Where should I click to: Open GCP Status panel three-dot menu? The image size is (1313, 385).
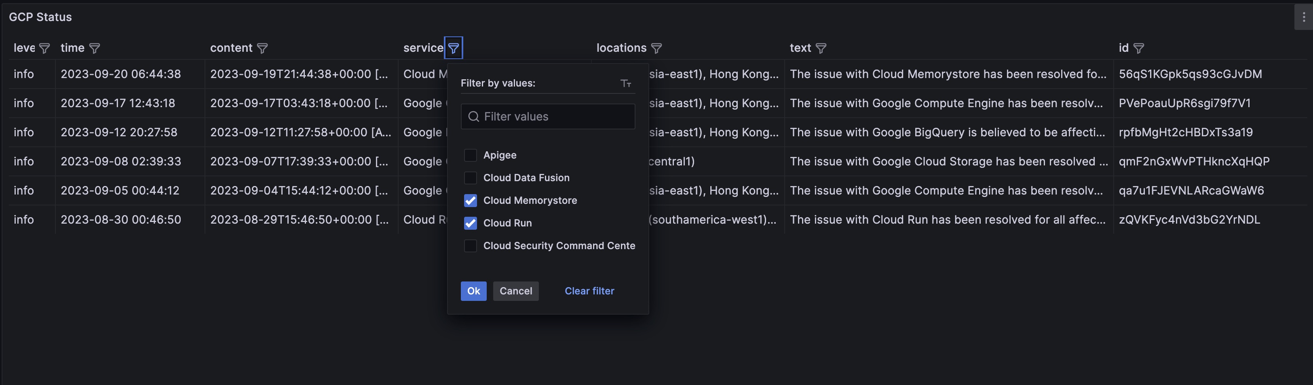point(1304,17)
